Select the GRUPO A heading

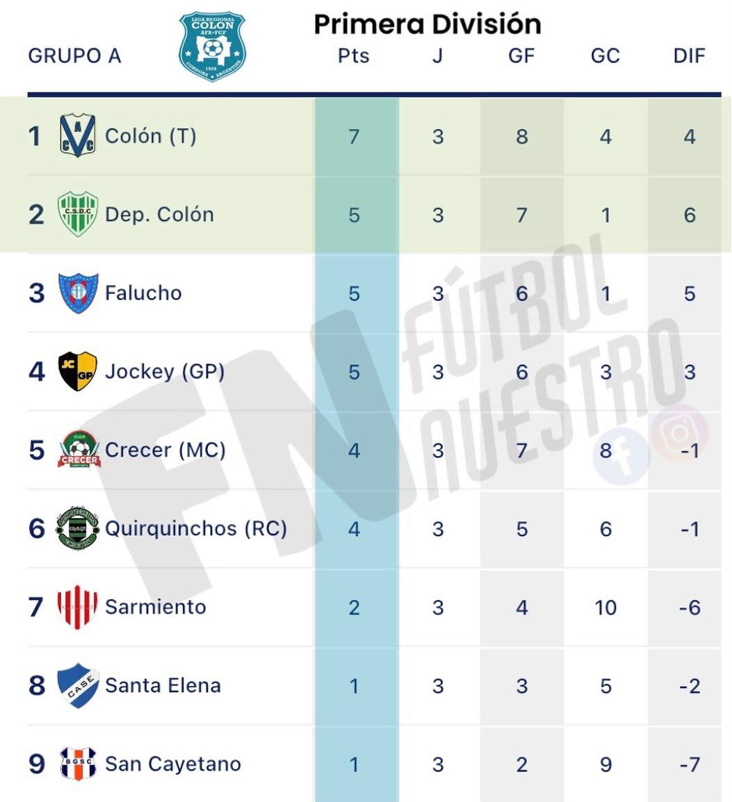tap(74, 56)
